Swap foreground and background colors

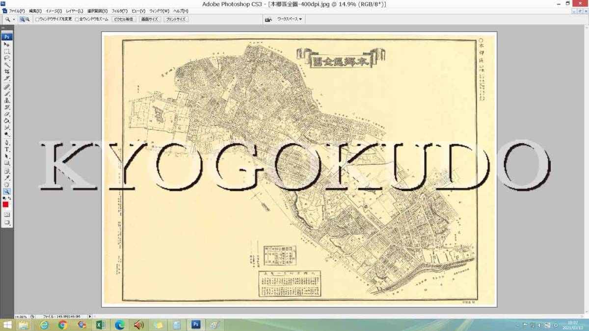coord(10,198)
